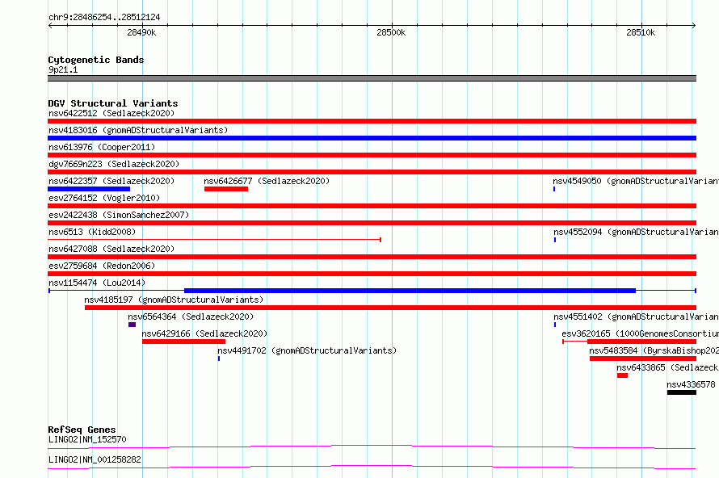
Task: Click the blue nsv4183016 variant bar
Action: coord(372,138)
